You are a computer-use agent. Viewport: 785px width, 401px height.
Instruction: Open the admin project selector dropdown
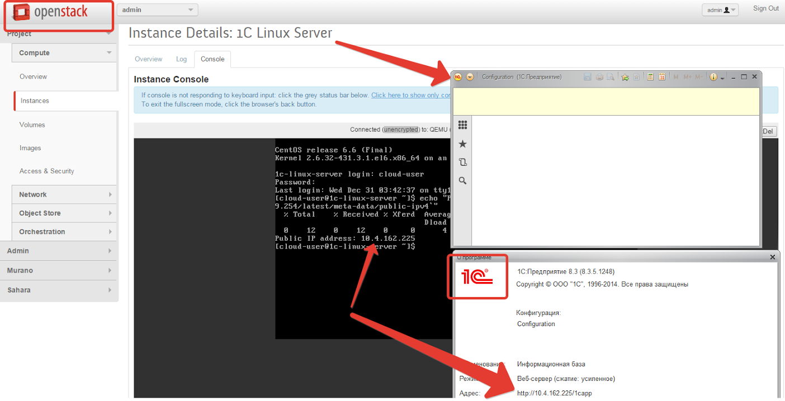pyautogui.click(x=157, y=9)
